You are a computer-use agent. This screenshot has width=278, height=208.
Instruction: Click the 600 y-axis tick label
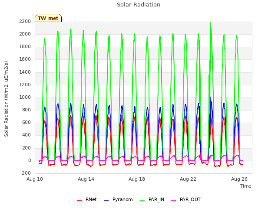[x=26, y=123]
